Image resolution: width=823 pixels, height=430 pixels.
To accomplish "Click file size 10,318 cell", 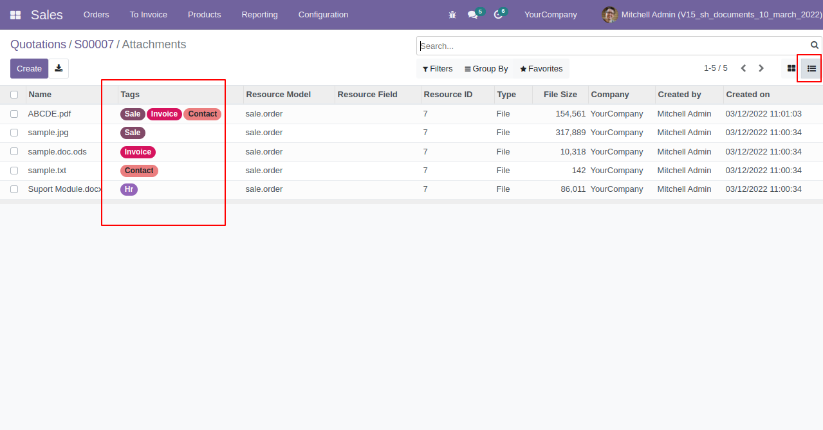I will point(573,152).
